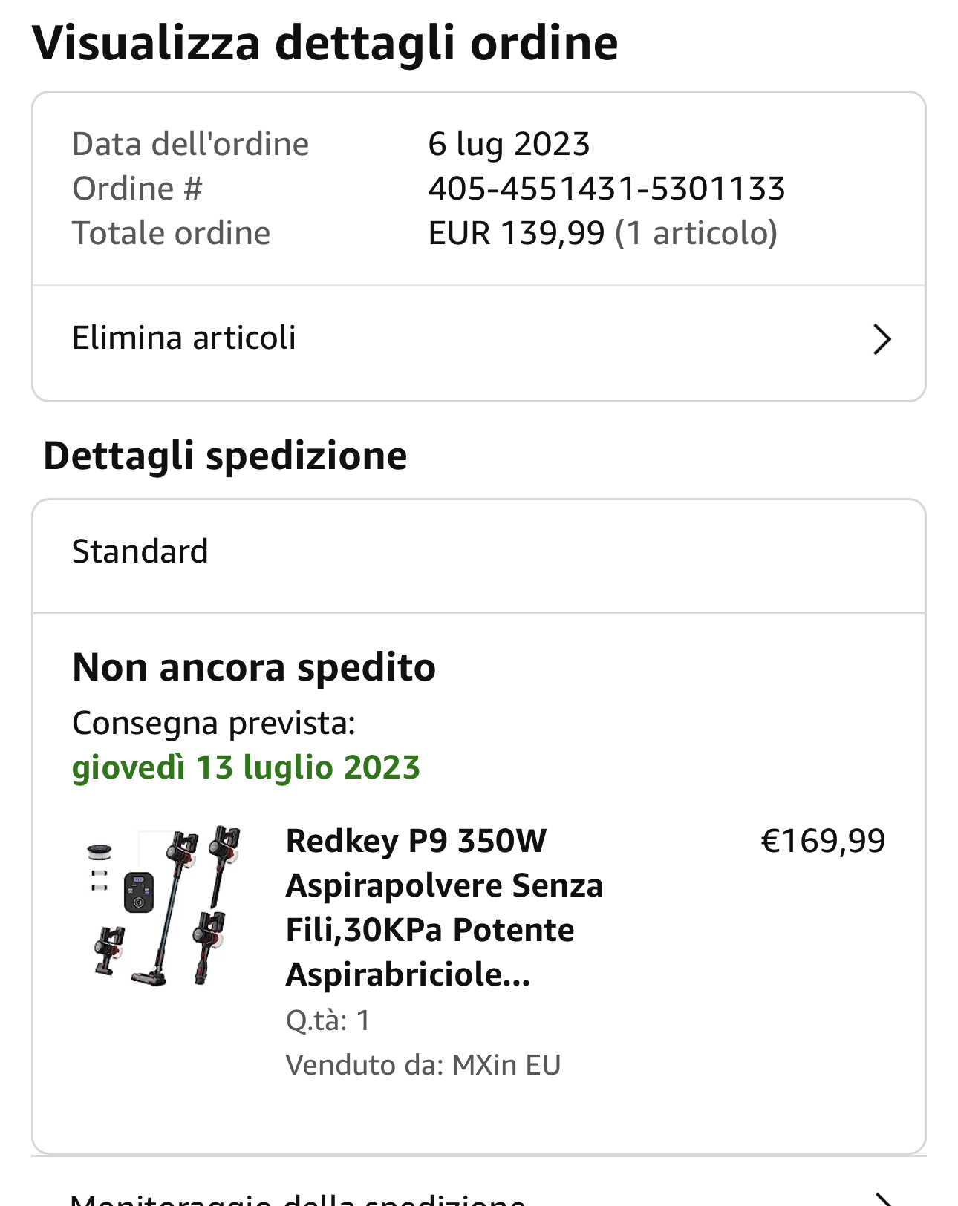Click the Q.tà: 1 quantity text
Image resolution: width=958 pixels, height=1206 pixels.
coord(328,1020)
